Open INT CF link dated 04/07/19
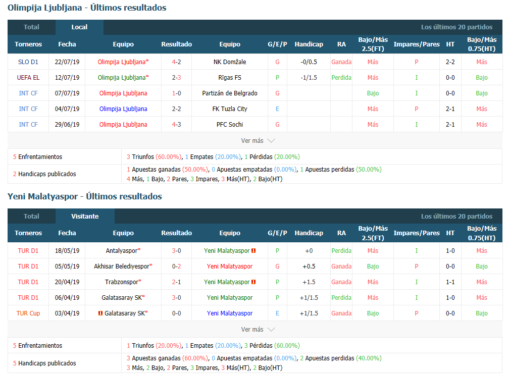Viewport: 508px width, 374px height. point(28,109)
